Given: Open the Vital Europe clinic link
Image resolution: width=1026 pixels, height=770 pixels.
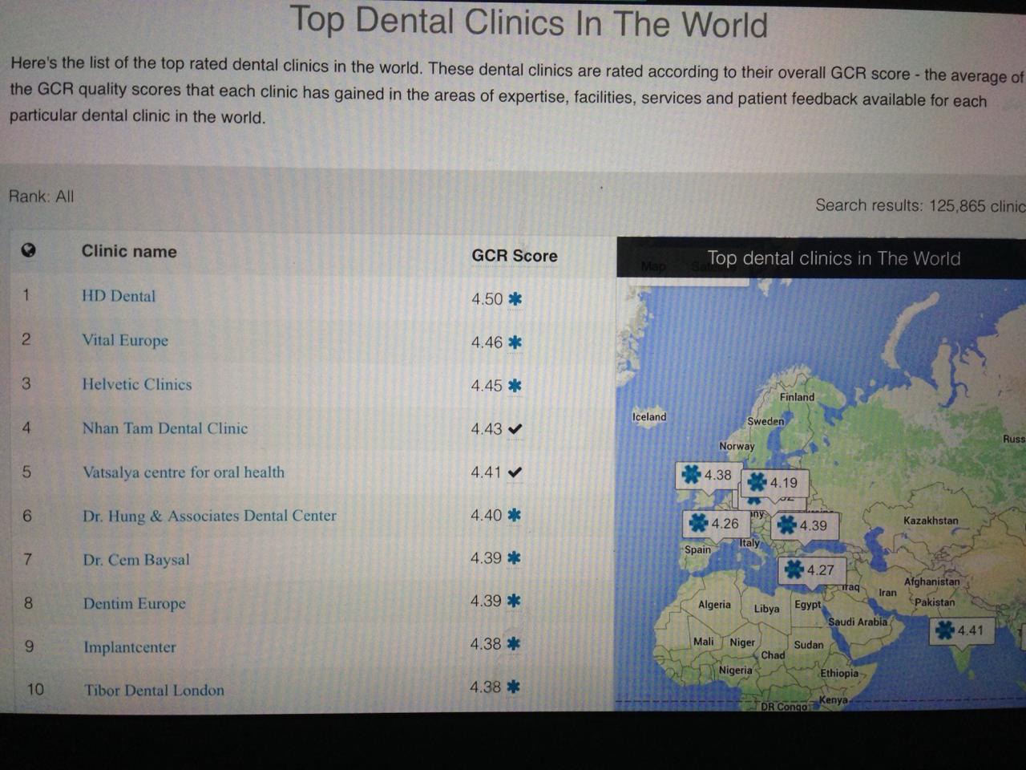Looking at the screenshot, I should pyautogui.click(x=125, y=340).
